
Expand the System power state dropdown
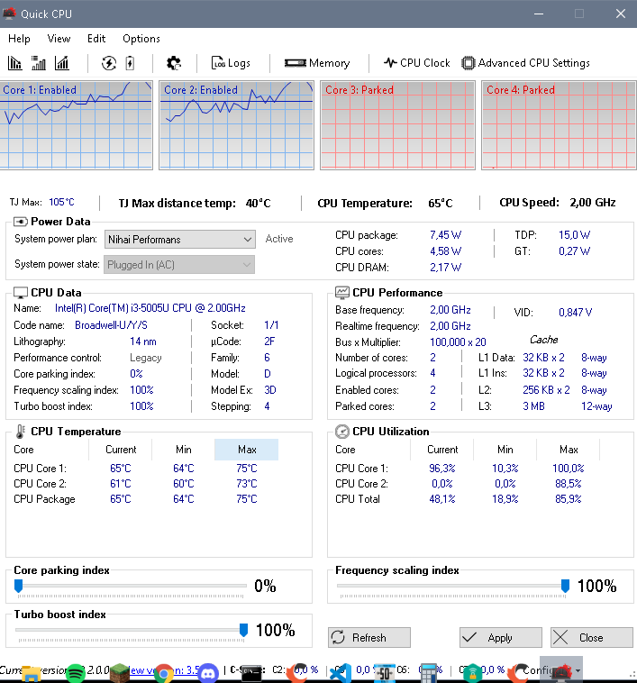click(x=179, y=265)
